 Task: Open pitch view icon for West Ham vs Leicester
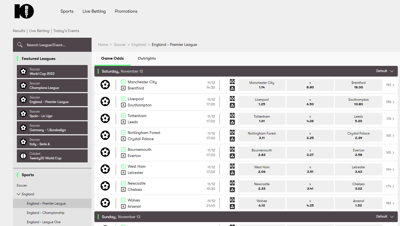point(232,166)
